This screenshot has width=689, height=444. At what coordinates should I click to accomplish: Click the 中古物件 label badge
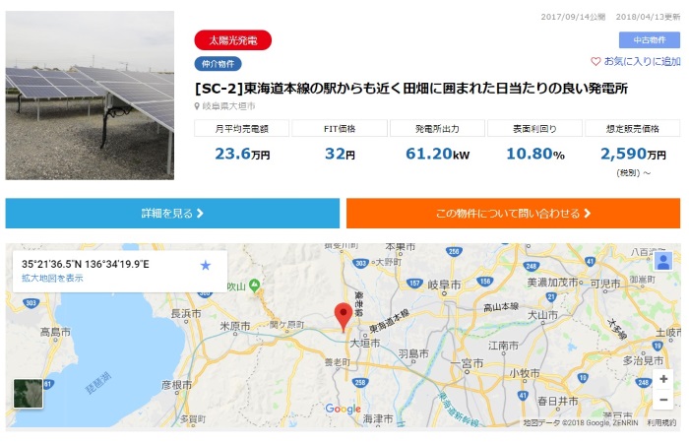650,40
